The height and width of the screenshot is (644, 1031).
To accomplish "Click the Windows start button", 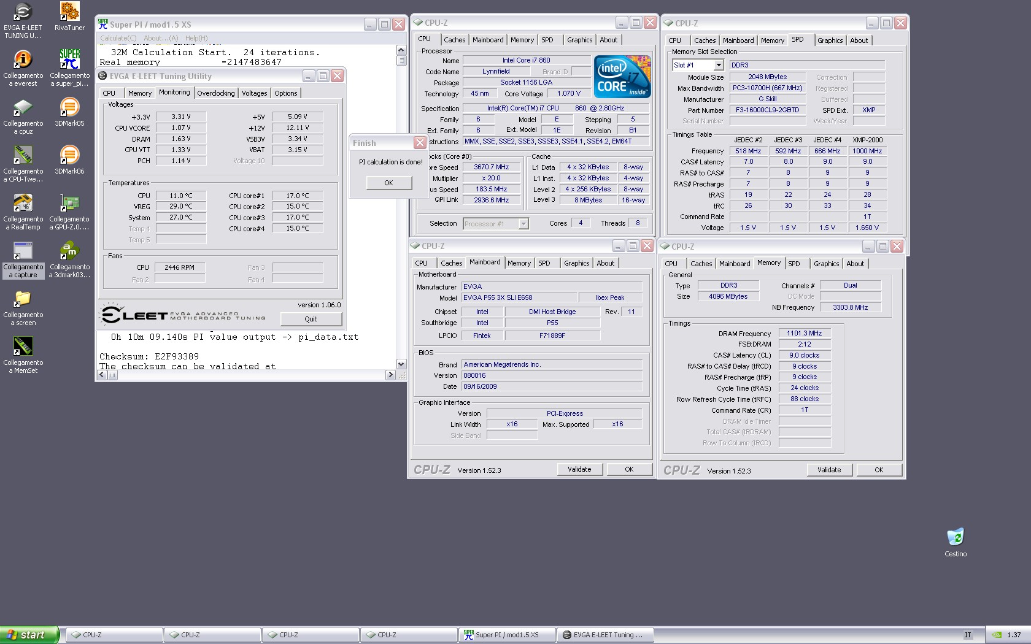I will tap(29, 635).
